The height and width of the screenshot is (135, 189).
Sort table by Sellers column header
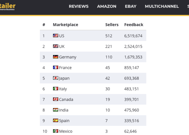(x=112, y=25)
